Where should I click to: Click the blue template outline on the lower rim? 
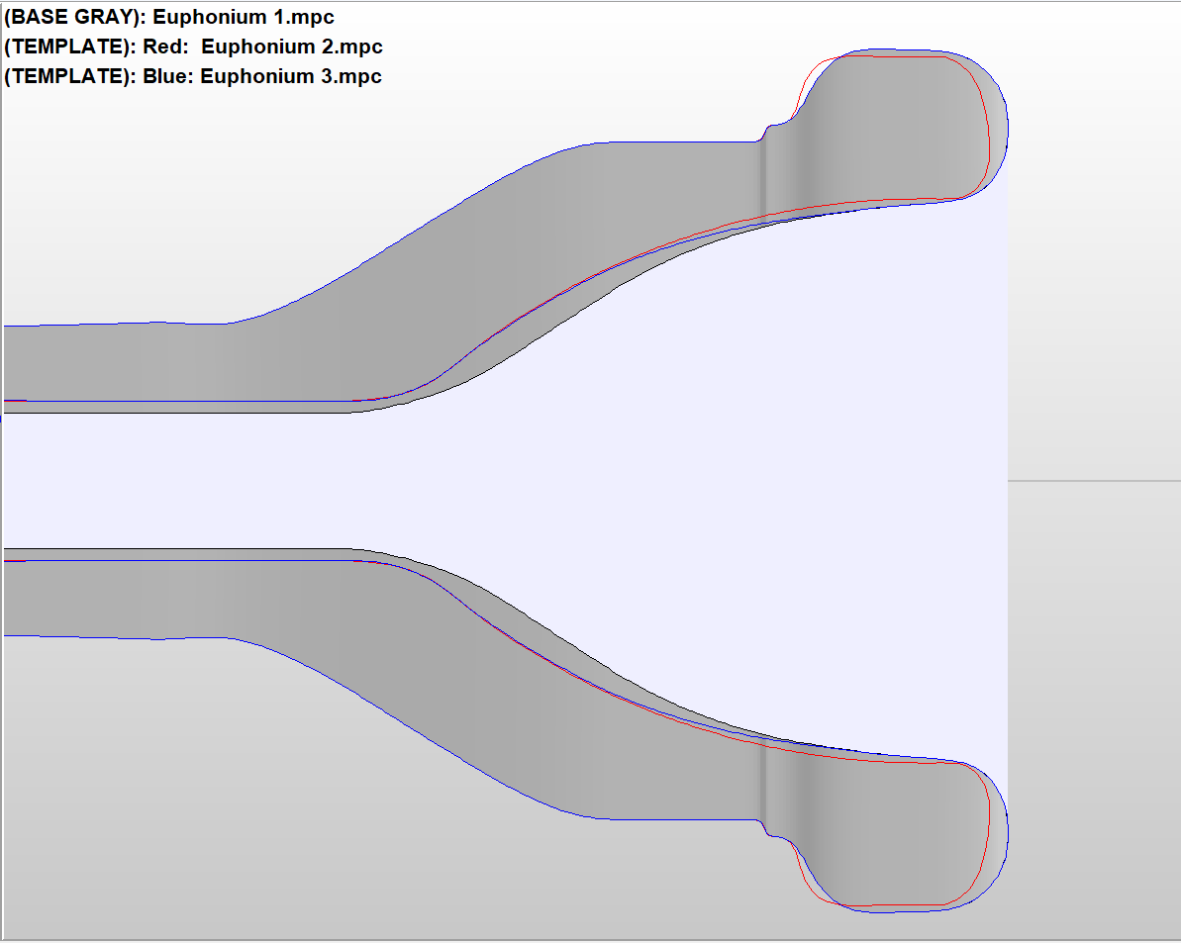1007,831
